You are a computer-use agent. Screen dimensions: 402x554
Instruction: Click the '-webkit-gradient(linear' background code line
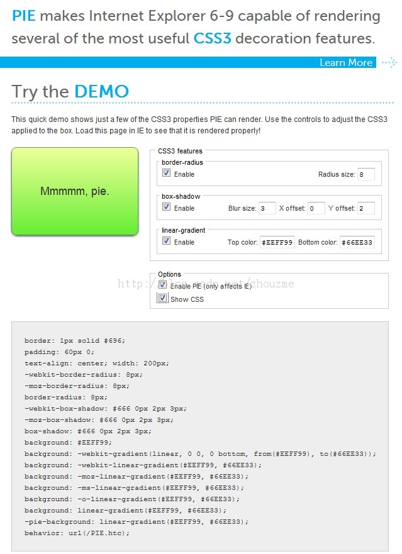[x=200, y=453]
